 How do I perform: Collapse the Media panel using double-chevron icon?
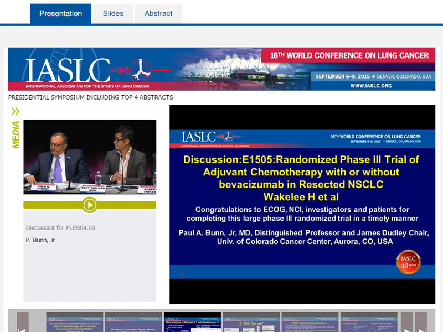click(x=16, y=111)
